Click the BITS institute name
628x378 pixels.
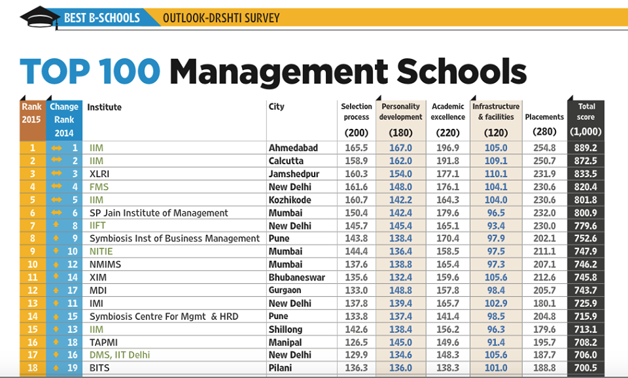tap(99, 368)
